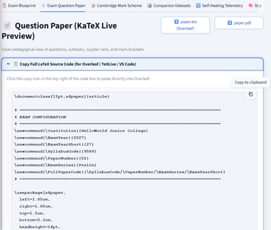Click the copy to clipboard icon
Viewport: 271px width, 230px height.
click(251, 94)
